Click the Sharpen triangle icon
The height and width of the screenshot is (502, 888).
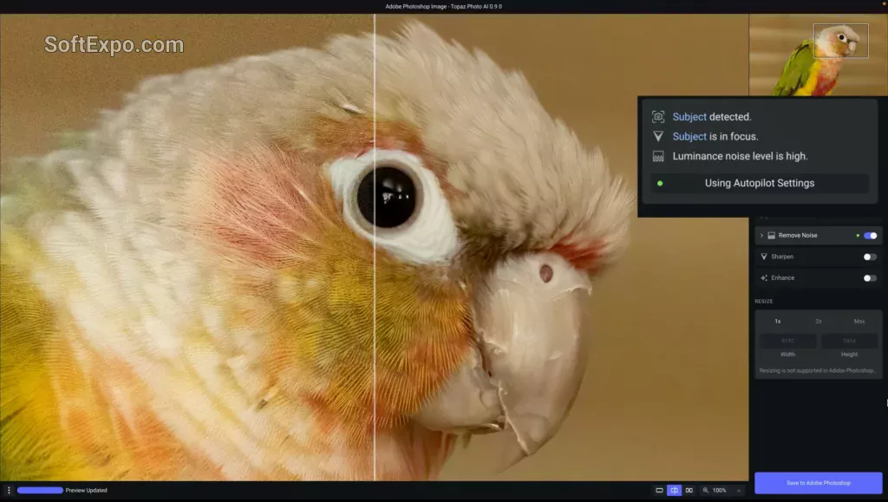pyautogui.click(x=764, y=257)
